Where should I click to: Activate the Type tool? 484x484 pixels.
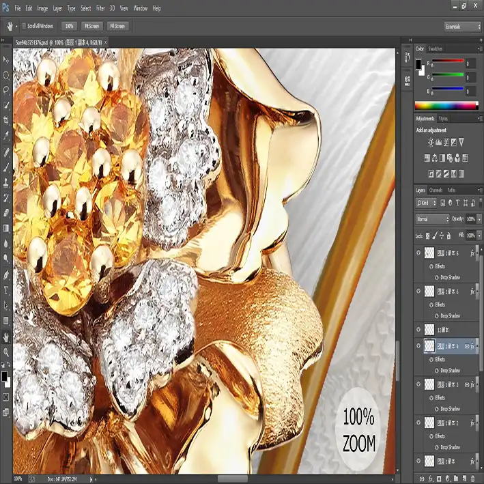(6, 290)
